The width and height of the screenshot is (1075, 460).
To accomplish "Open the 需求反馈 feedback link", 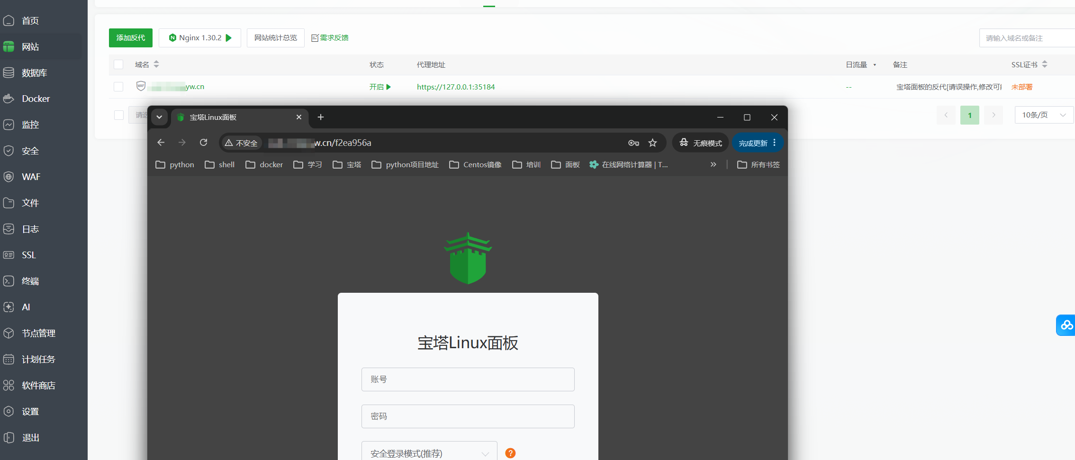I will click(330, 38).
